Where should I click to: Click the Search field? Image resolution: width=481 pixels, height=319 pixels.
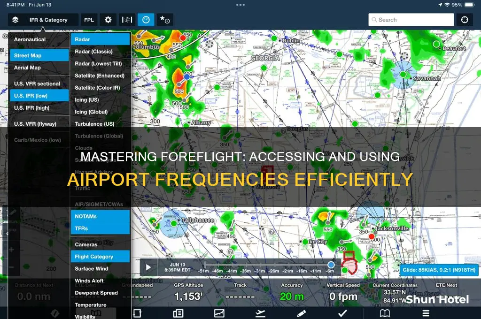[411, 20]
